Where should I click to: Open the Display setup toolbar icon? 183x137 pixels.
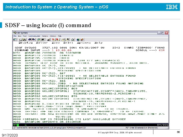pyautogui.click(x=39, y=40)
